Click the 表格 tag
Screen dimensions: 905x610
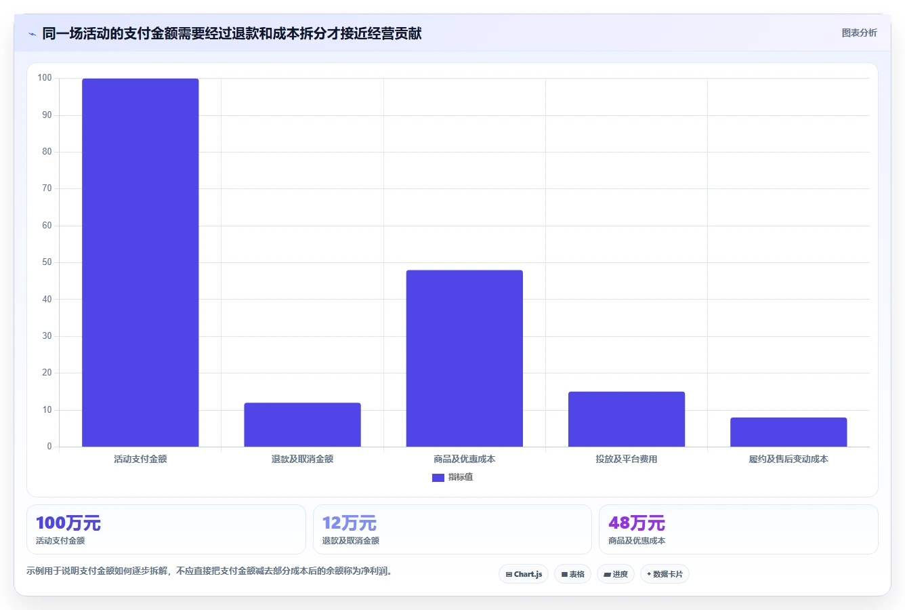[572, 574]
